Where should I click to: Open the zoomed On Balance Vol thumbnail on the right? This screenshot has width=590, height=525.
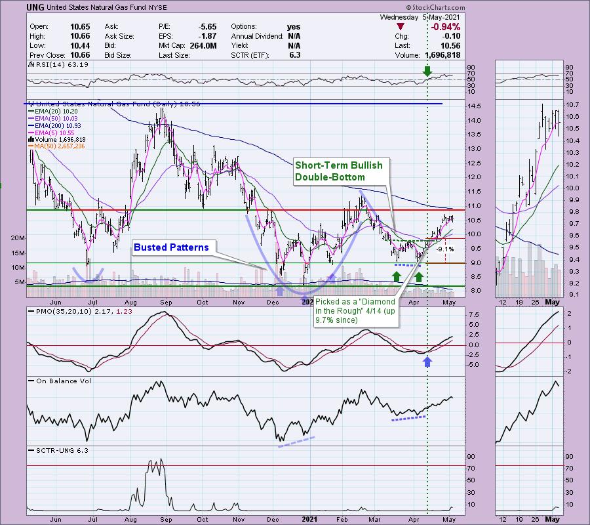(530, 411)
